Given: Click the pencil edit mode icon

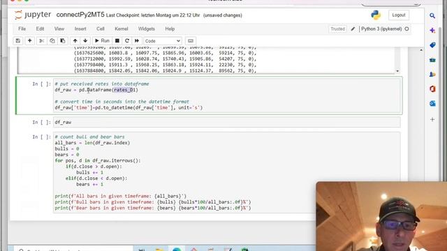Looking at the screenshot, I should pos(353,29).
